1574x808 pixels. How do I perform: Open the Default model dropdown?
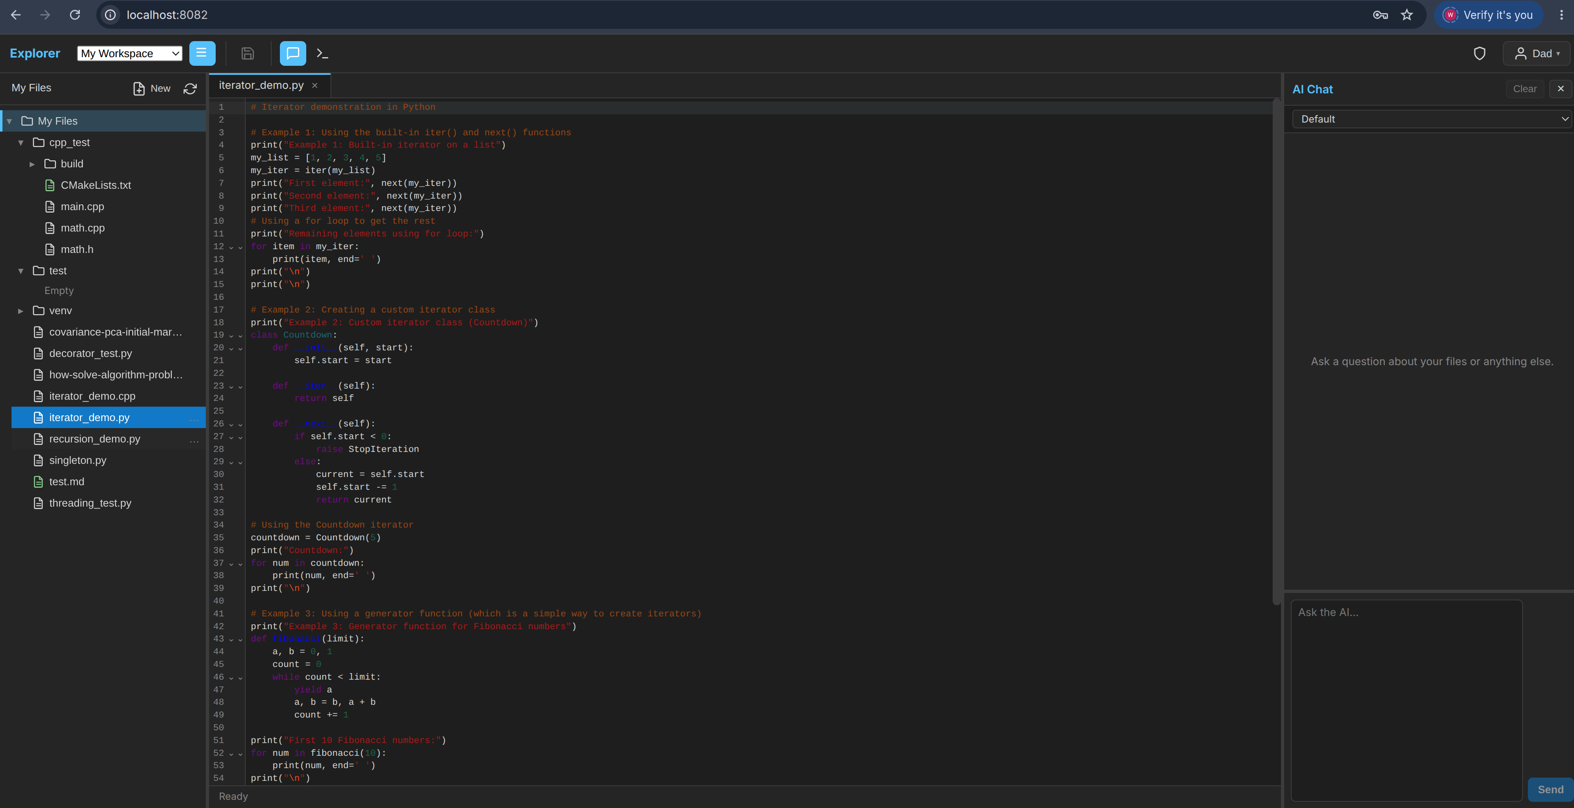1432,119
